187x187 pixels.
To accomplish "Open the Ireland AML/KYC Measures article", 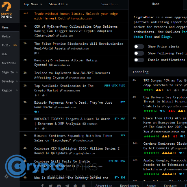I will (72, 75).
